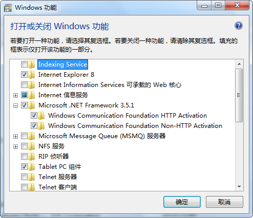
Task: Click the folder icon beside Telnet 客户端
Action: tap(32, 187)
